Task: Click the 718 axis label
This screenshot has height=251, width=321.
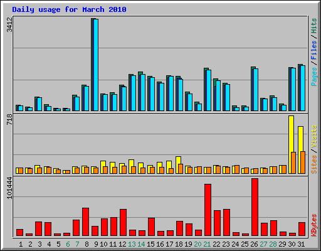Action: coord(9,119)
